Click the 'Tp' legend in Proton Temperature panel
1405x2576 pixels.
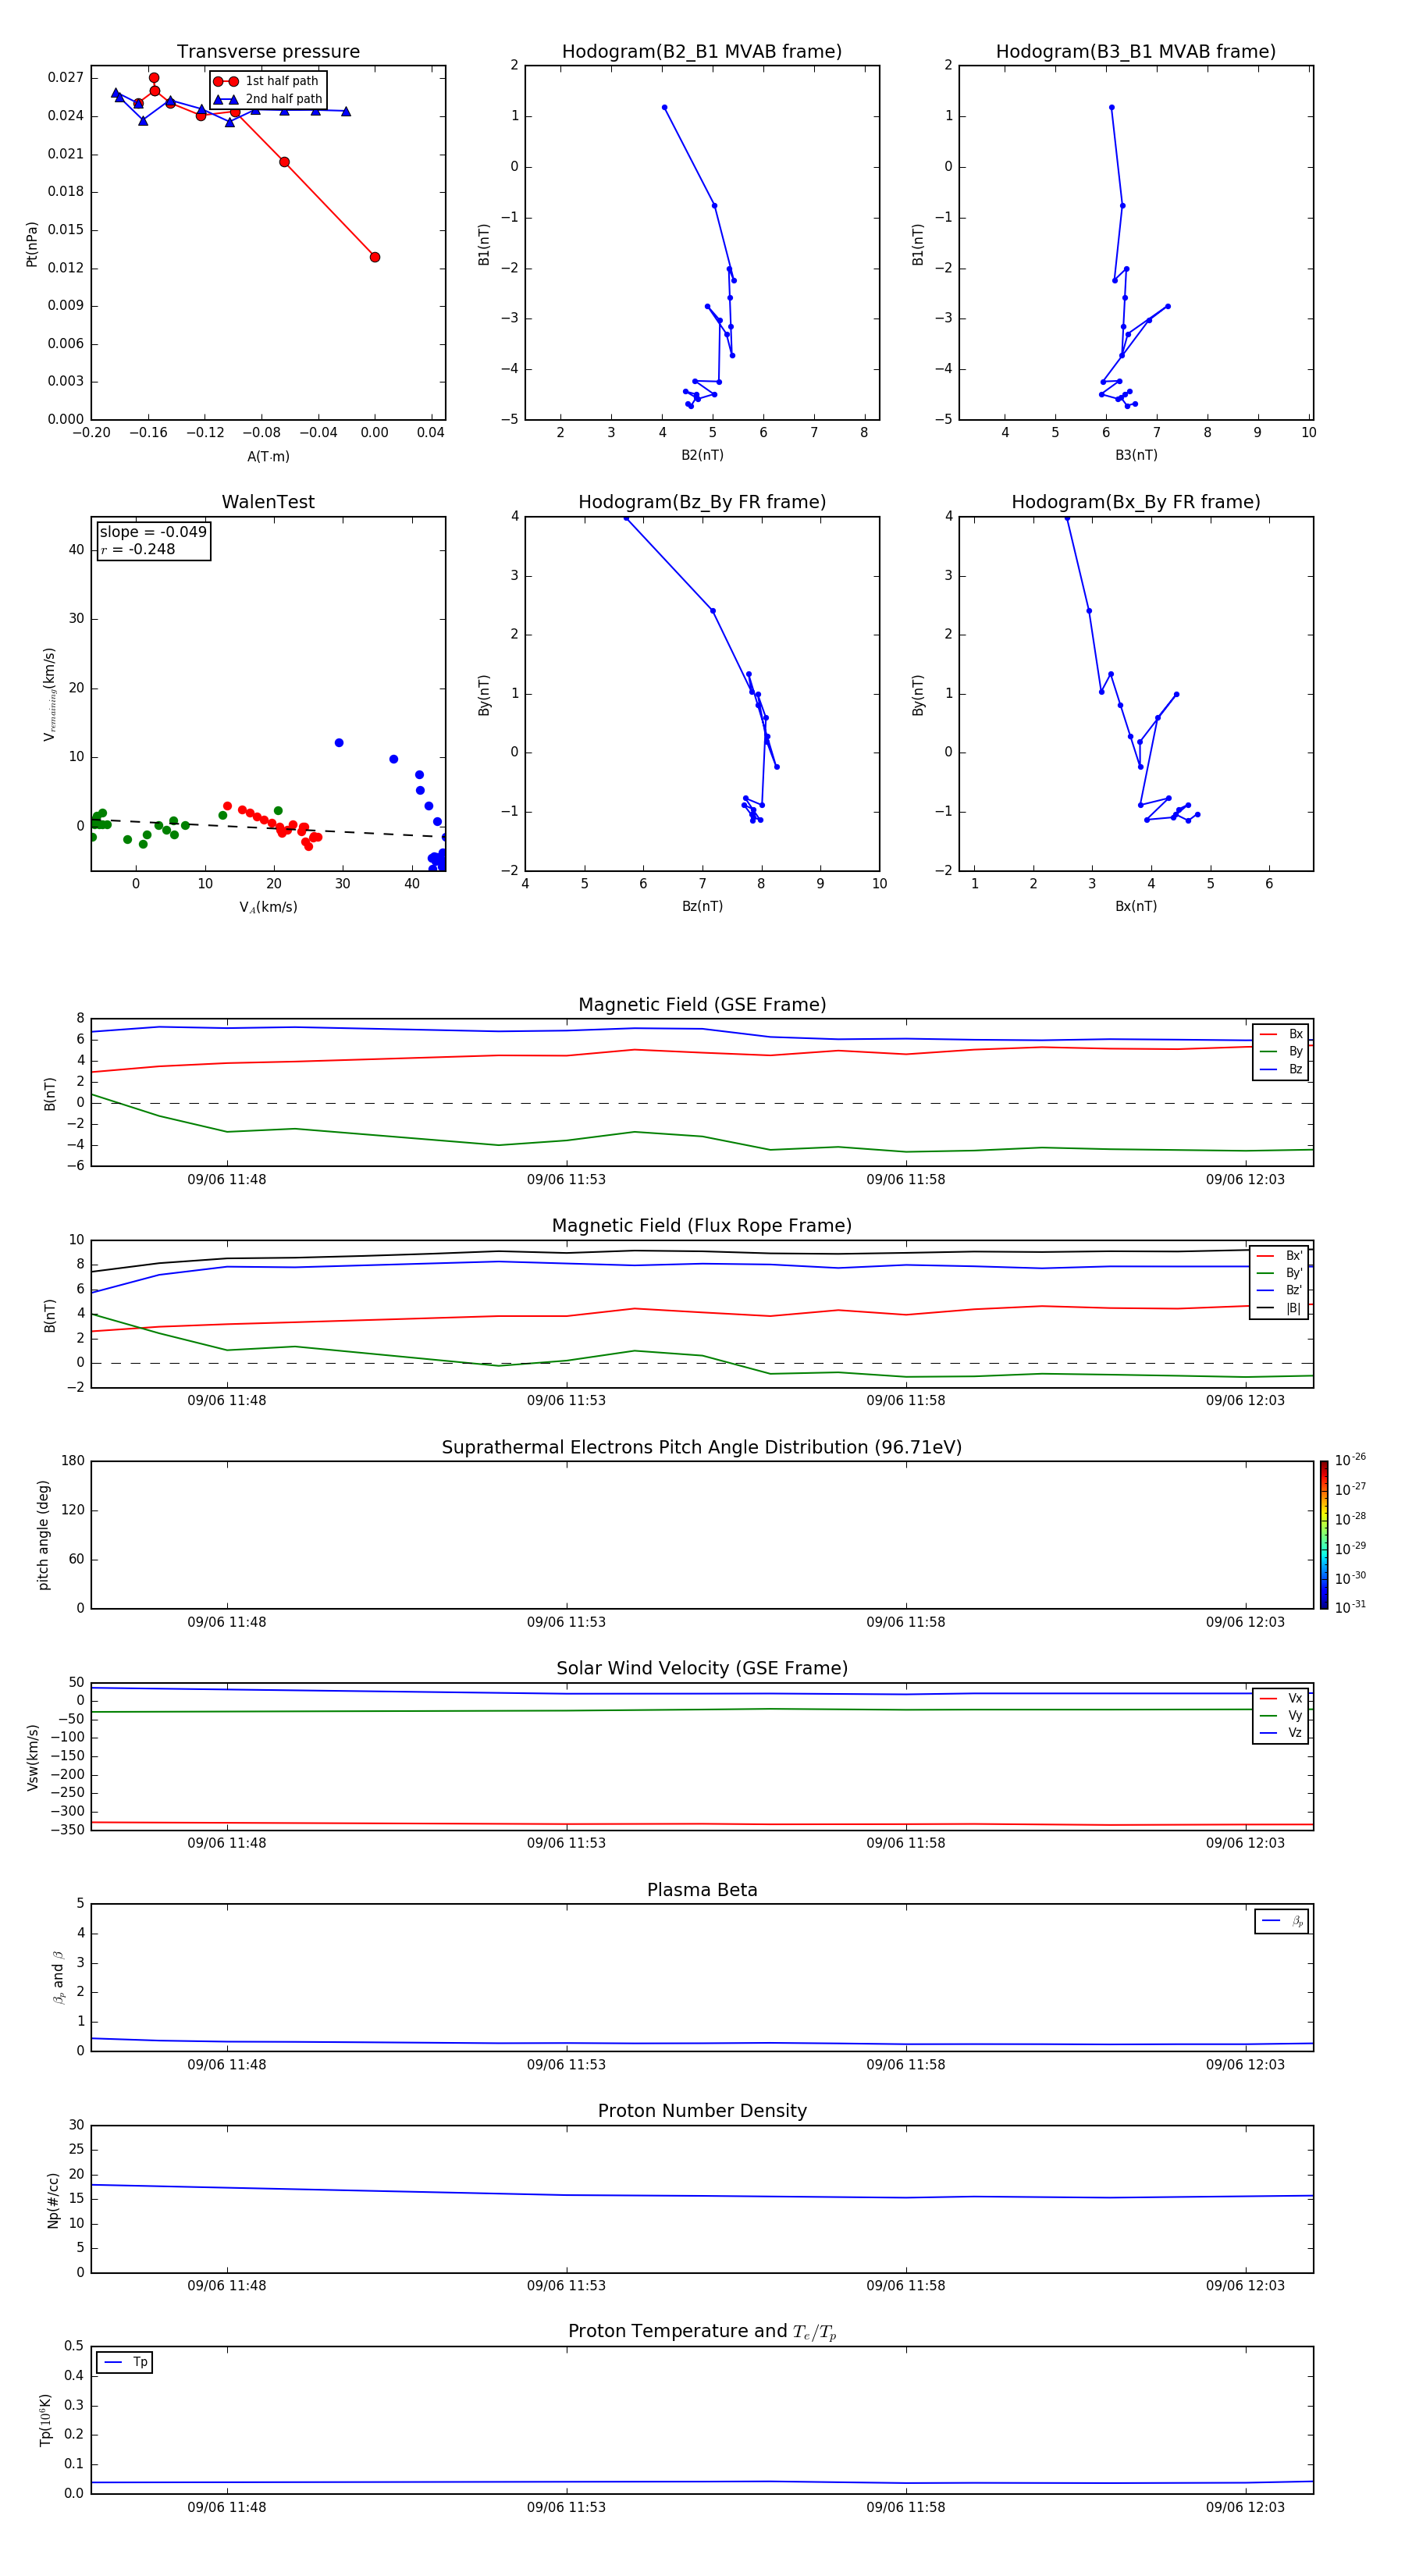125,2362
